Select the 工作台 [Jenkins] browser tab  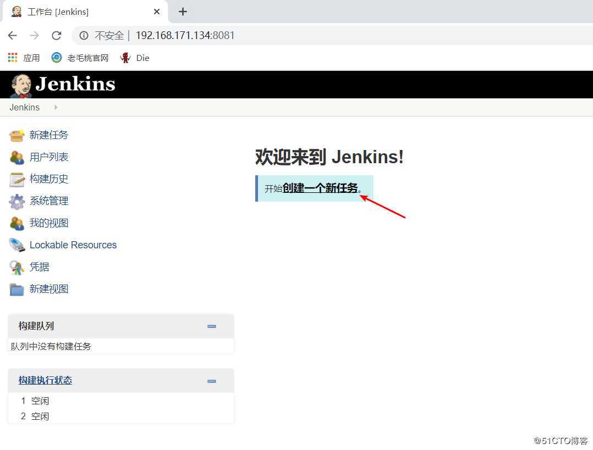tap(85, 12)
